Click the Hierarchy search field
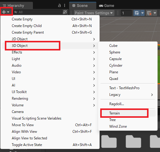 [x=38, y=12]
